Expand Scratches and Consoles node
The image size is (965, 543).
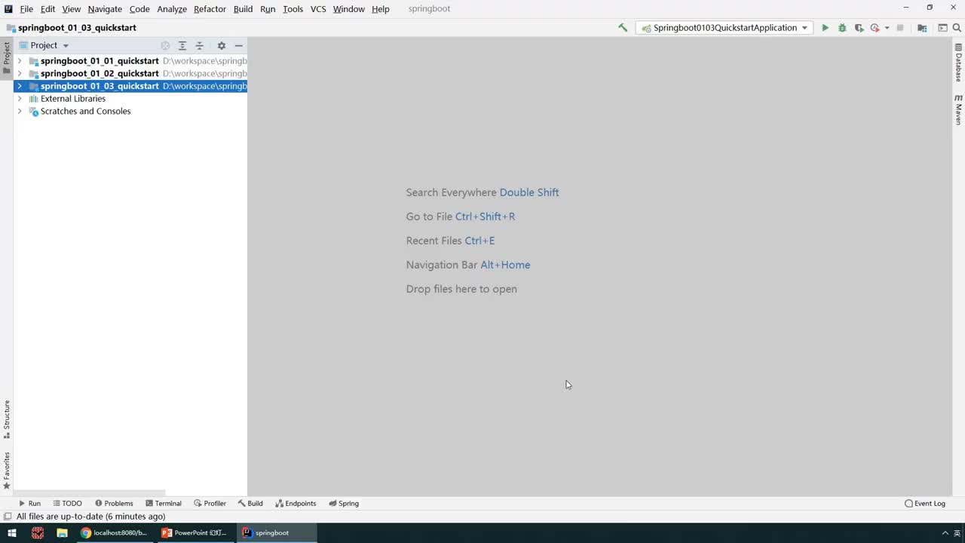coord(20,112)
